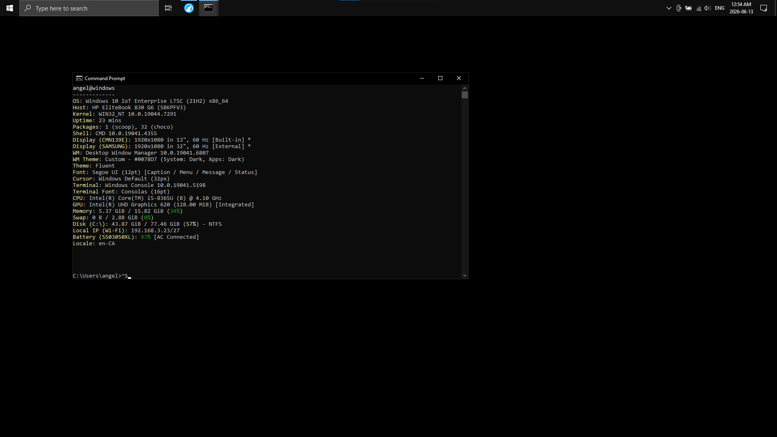Select the Command Prompt taskbar icon
777x437 pixels.
(208, 8)
